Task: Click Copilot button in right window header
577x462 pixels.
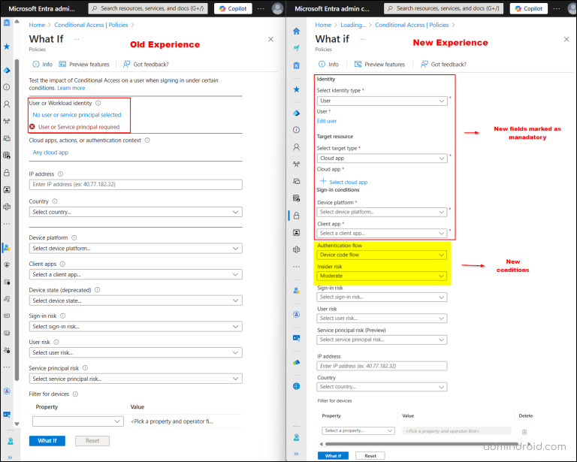Action: point(528,8)
